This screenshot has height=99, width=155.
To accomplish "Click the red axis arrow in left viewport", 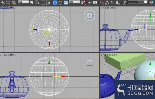I will (63, 76).
